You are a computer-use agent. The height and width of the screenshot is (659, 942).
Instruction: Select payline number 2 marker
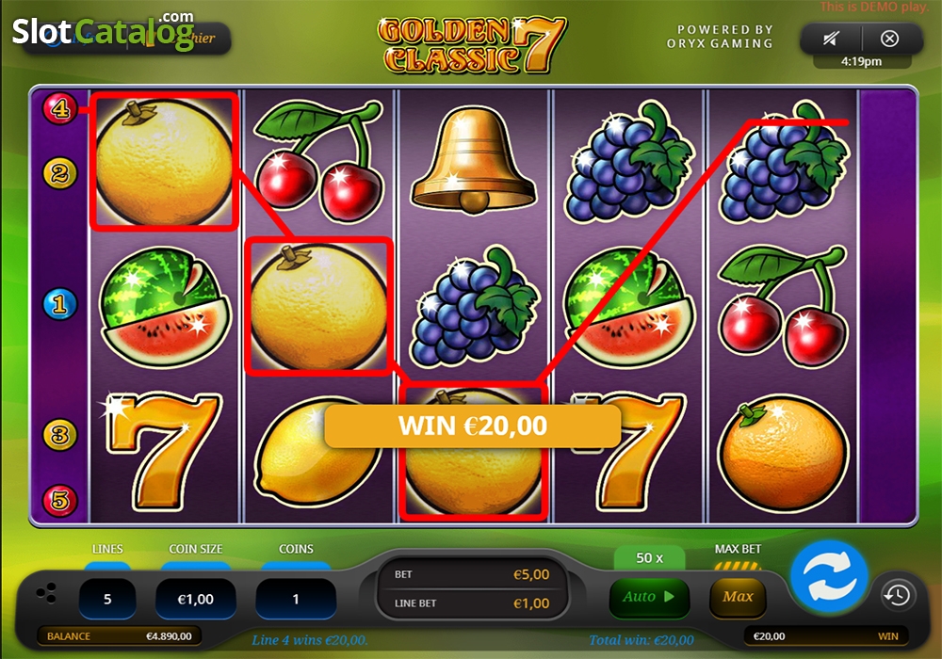59,173
